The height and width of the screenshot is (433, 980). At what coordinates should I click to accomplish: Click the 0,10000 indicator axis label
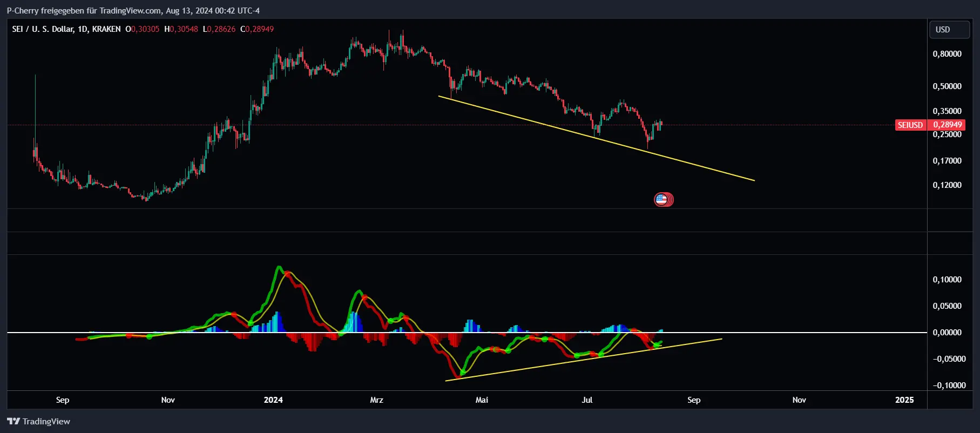tap(947, 280)
